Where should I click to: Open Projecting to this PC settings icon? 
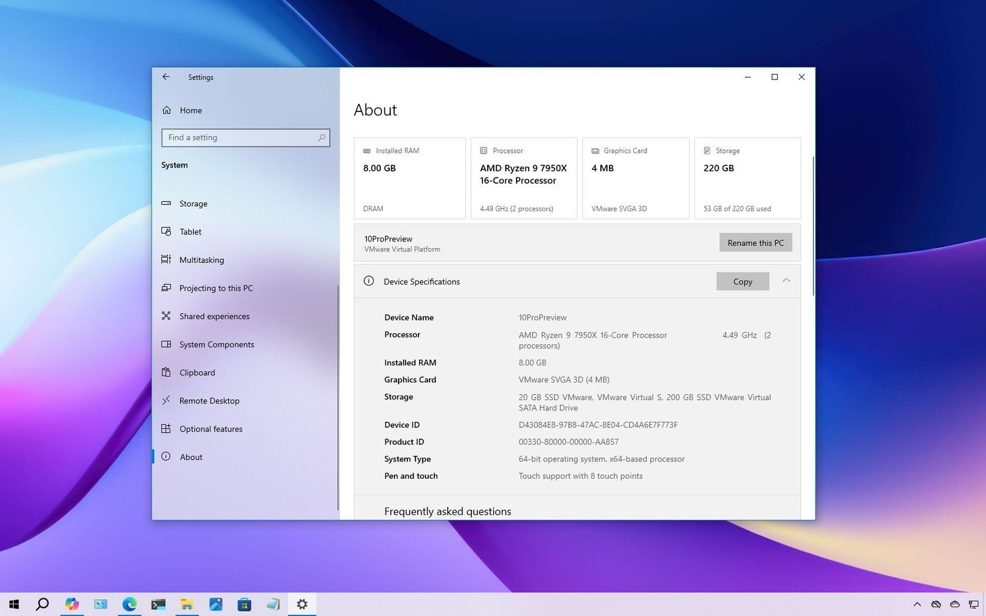166,288
